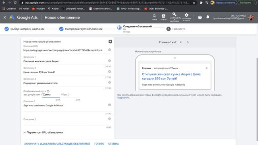Open the notifications bell
This screenshot has height=145, width=258.
(x=208, y=17)
